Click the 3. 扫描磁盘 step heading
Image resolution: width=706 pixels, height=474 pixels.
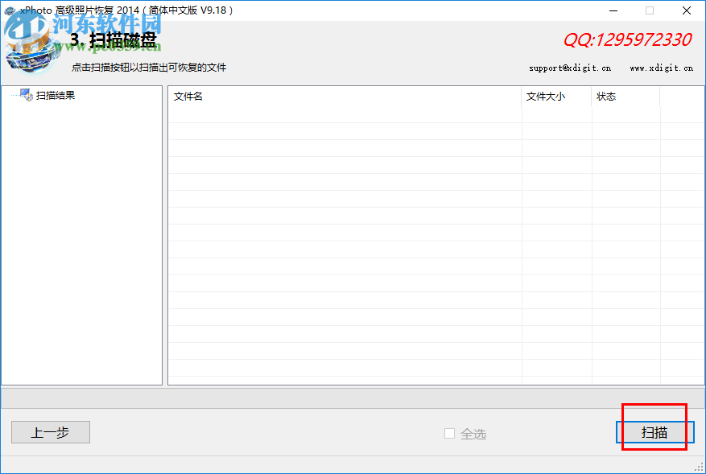pos(114,40)
